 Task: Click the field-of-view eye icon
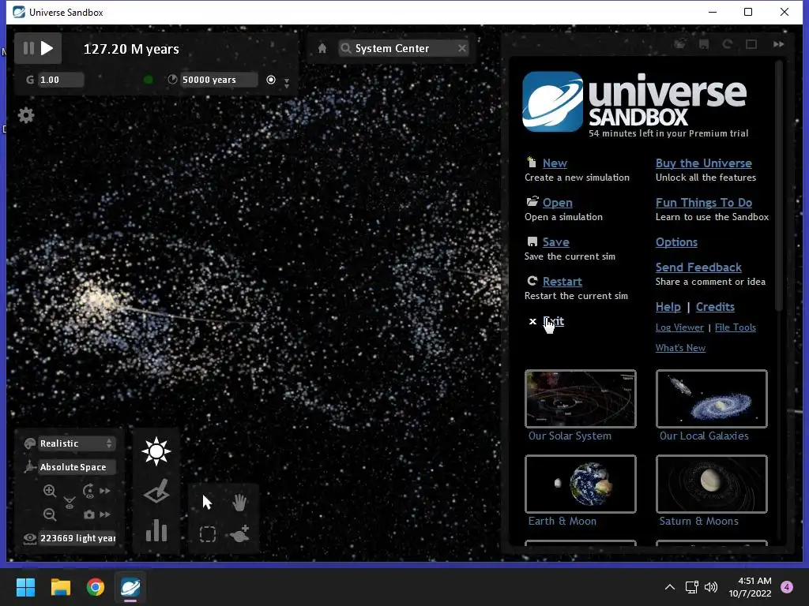[70, 503]
